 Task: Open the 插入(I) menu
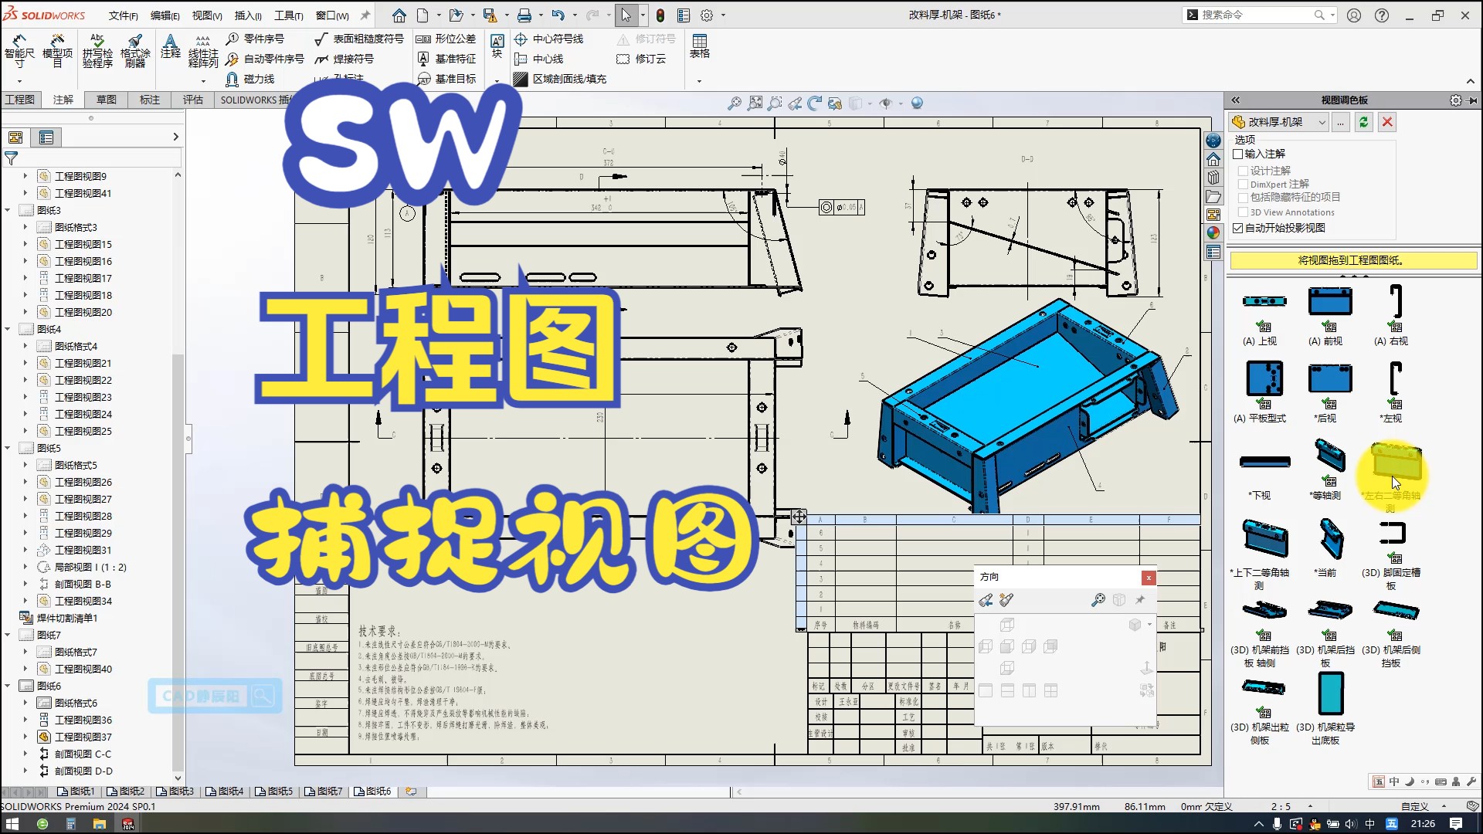pyautogui.click(x=248, y=15)
